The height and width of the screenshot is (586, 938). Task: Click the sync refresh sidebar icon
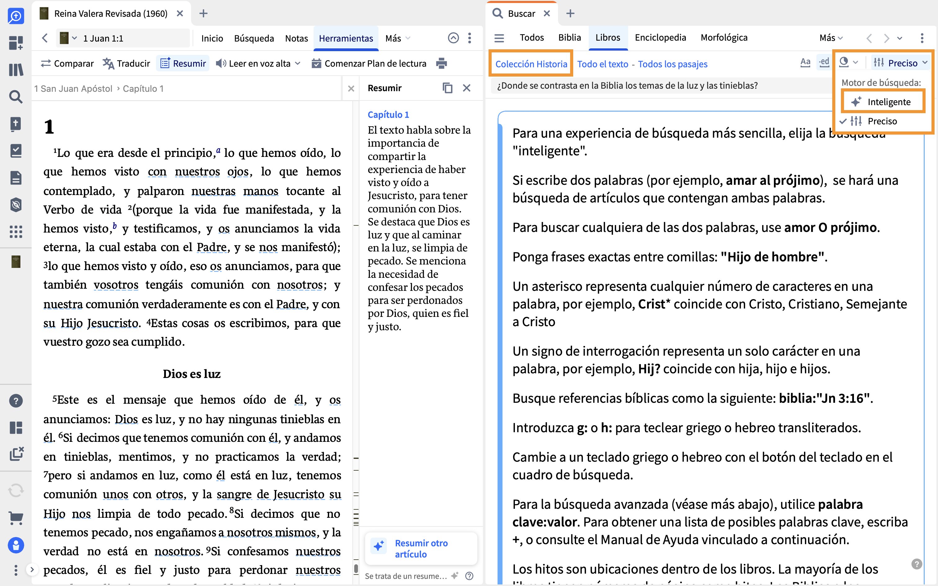point(16,490)
